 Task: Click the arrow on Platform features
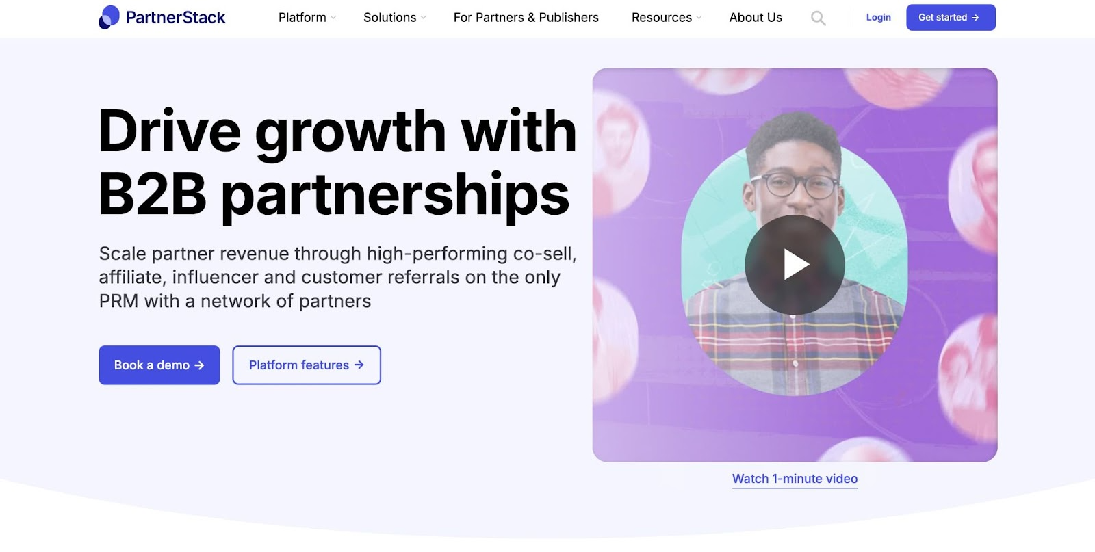coord(359,365)
